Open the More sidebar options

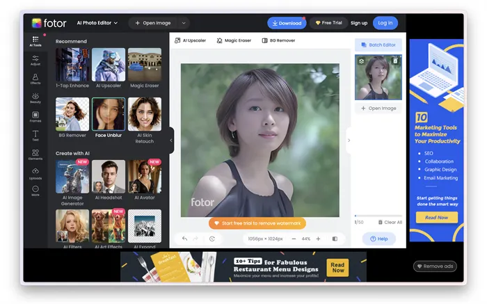click(35, 191)
